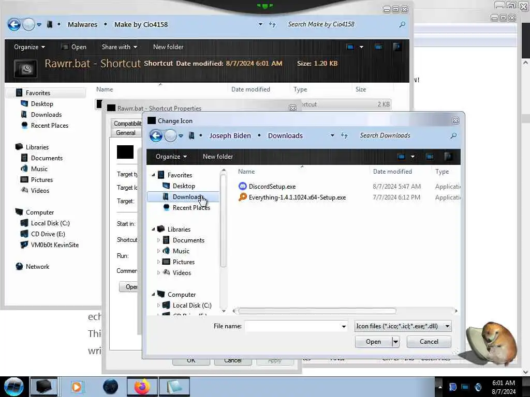530x397 pixels.
Task: Click navigation pane vertical scrollbar in Change Icon
Action: coord(223,221)
